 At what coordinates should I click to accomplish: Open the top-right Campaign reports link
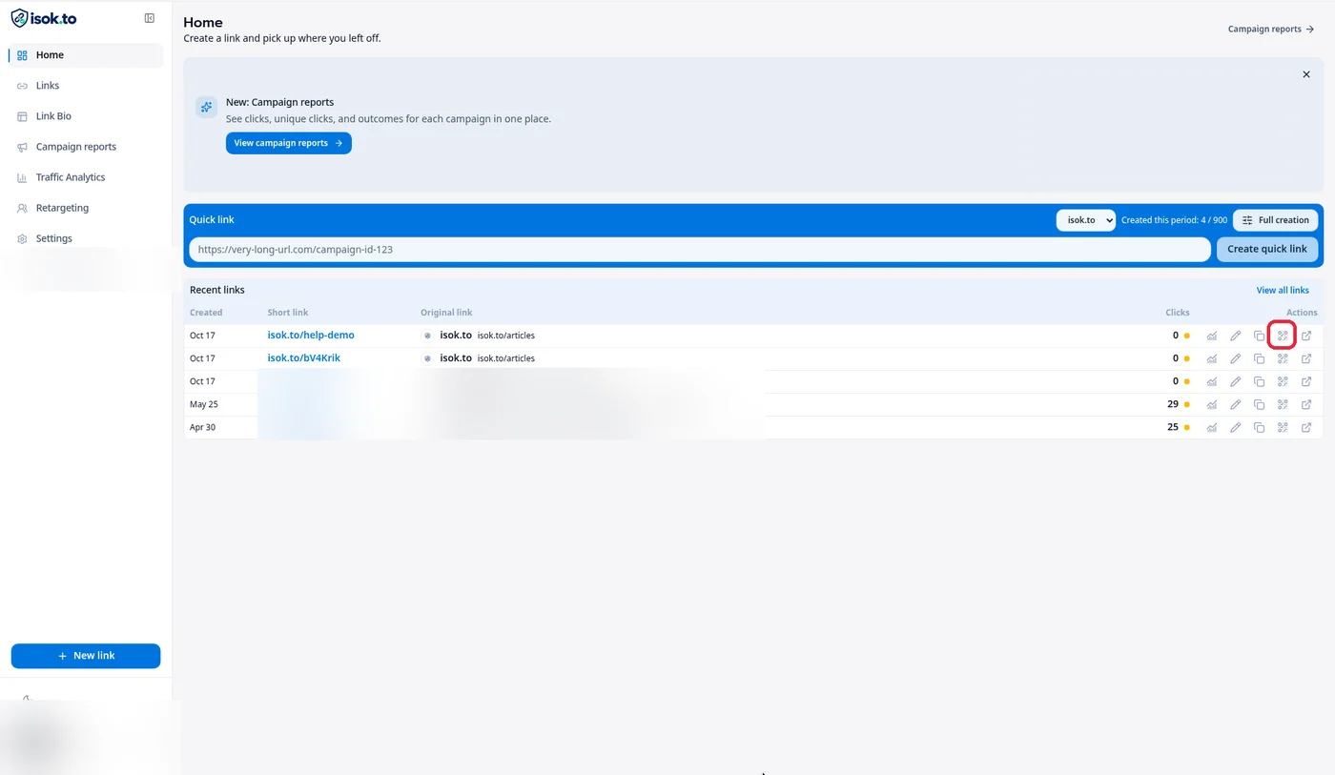click(x=1271, y=30)
